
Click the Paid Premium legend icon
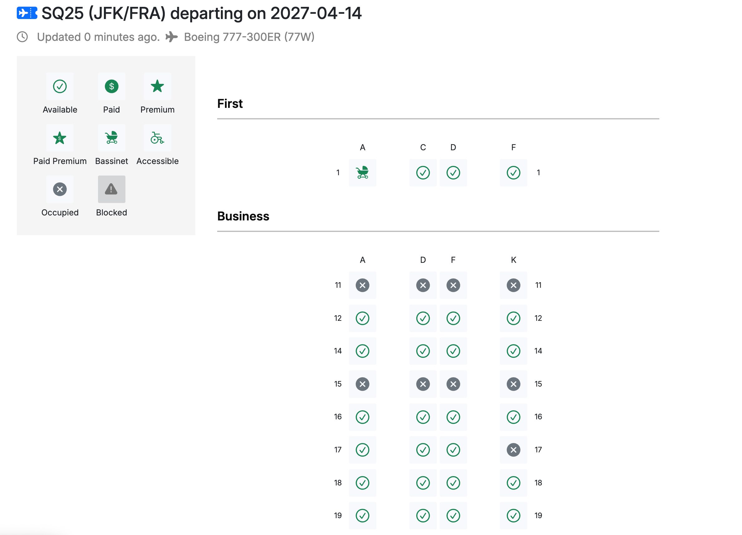tap(60, 138)
